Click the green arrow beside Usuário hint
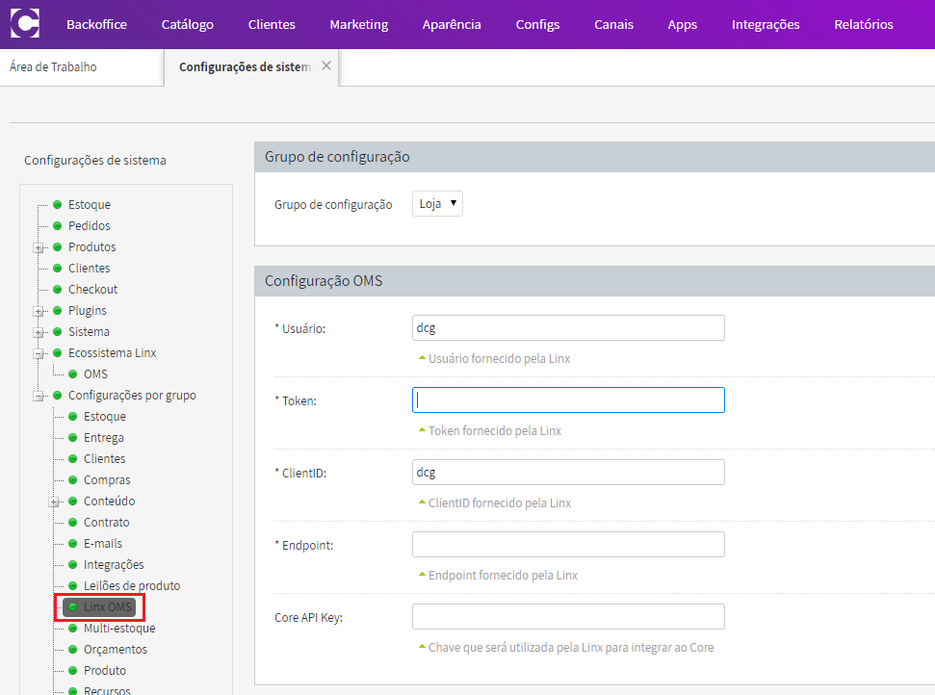The width and height of the screenshot is (935, 695). coord(422,358)
